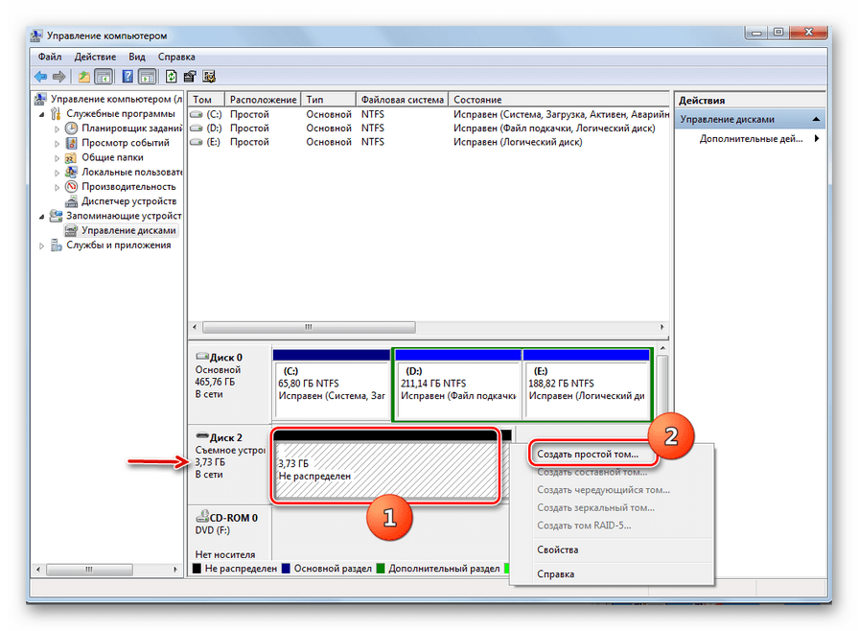
Task: Sort by the Файловая система column header
Action: tap(402, 100)
